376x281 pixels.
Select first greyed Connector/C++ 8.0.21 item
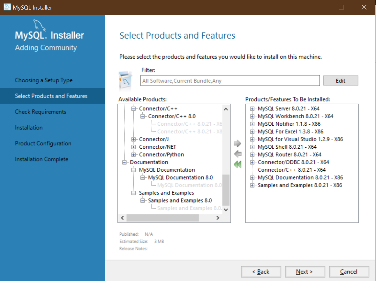(x=190, y=124)
